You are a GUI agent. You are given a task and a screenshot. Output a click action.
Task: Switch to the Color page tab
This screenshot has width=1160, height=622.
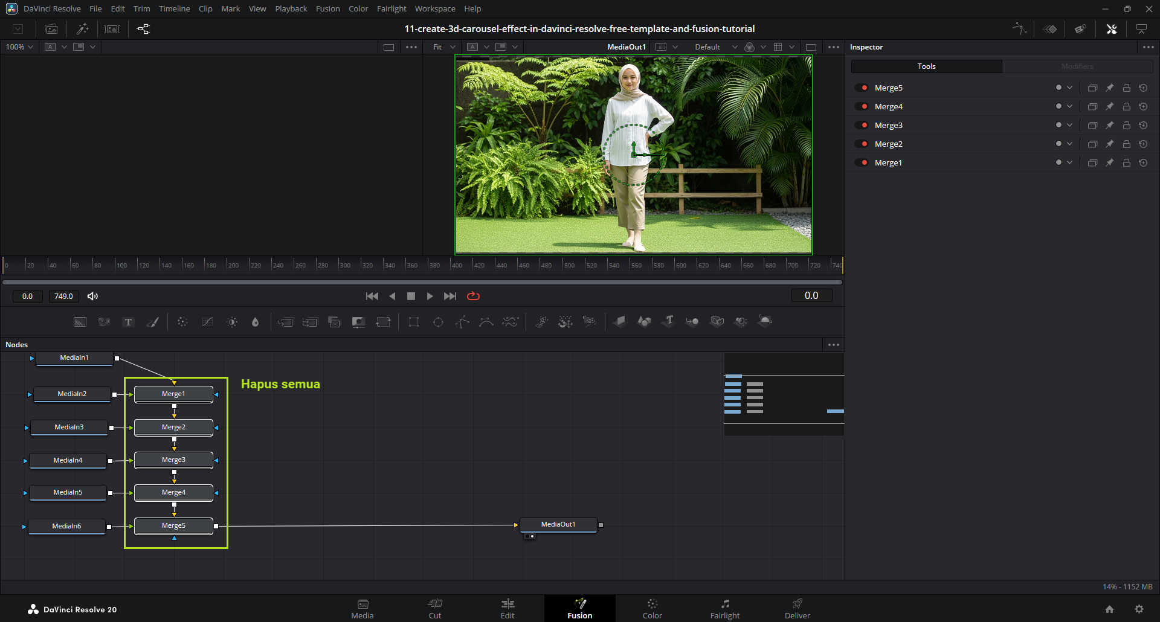[652, 608]
